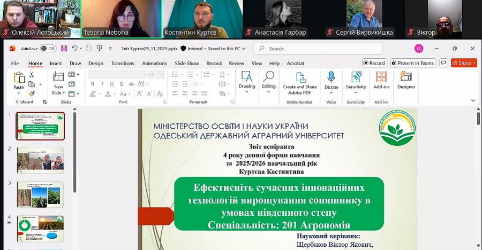This screenshot has height=250, width=482.
Task: Click the Paste icon in Clipboard
Action: pyautogui.click(x=19, y=78)
